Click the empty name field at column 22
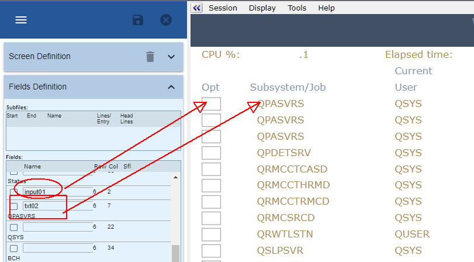Screen dimensions: 474x262 (57, 227)
